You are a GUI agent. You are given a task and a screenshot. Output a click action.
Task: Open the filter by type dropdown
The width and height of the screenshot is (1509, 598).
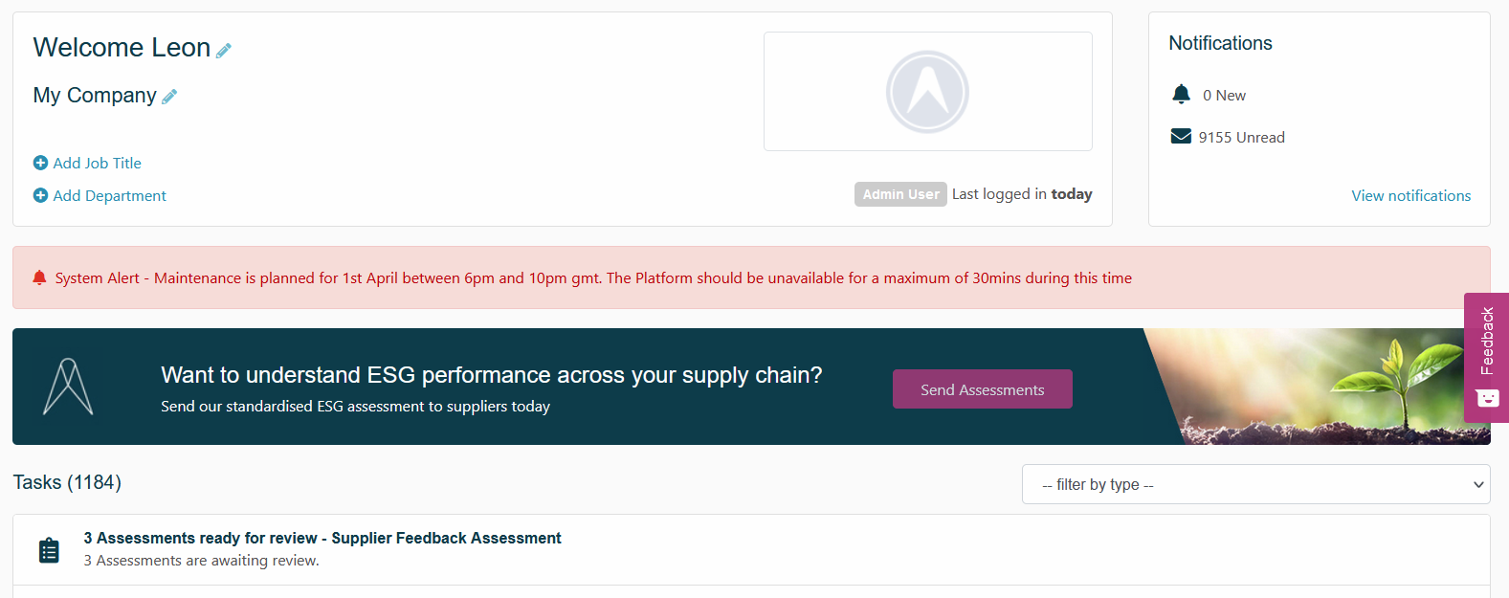pos(1255,484)
